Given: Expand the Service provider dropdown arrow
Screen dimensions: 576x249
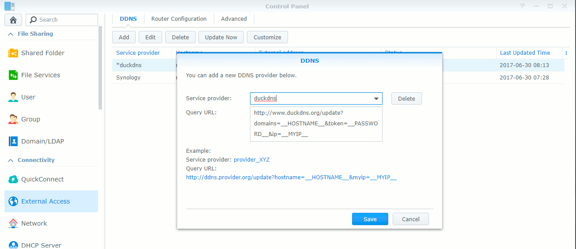Looking at the screenshot, I should [x=376, y=98].
